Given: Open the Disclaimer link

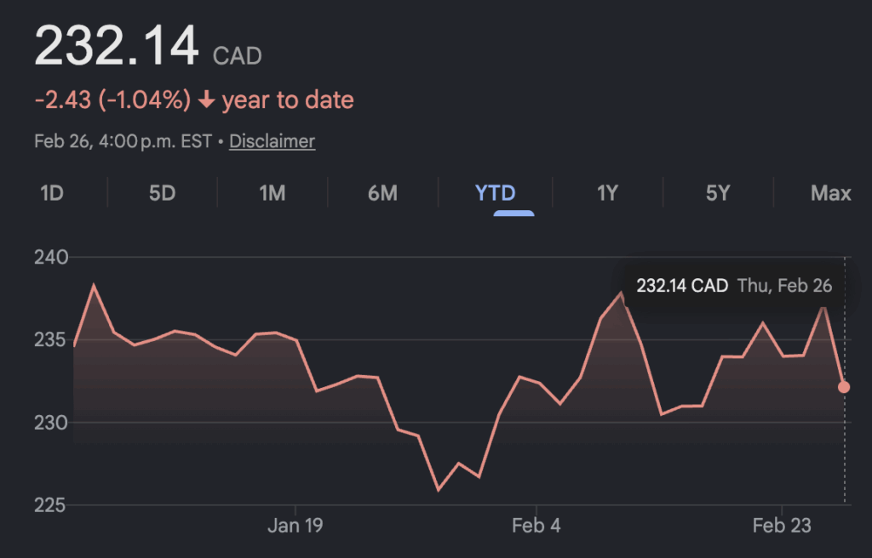Looking at the screenshot, I should pyautogui.click(x=272, y=141).
